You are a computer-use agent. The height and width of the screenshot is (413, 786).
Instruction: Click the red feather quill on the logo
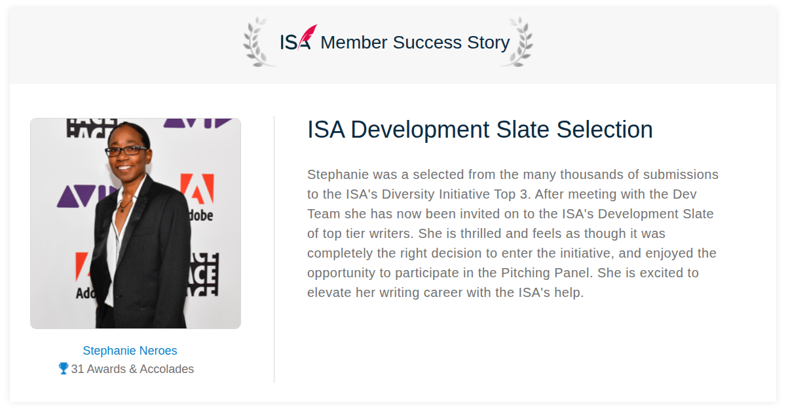coord(308,35)
